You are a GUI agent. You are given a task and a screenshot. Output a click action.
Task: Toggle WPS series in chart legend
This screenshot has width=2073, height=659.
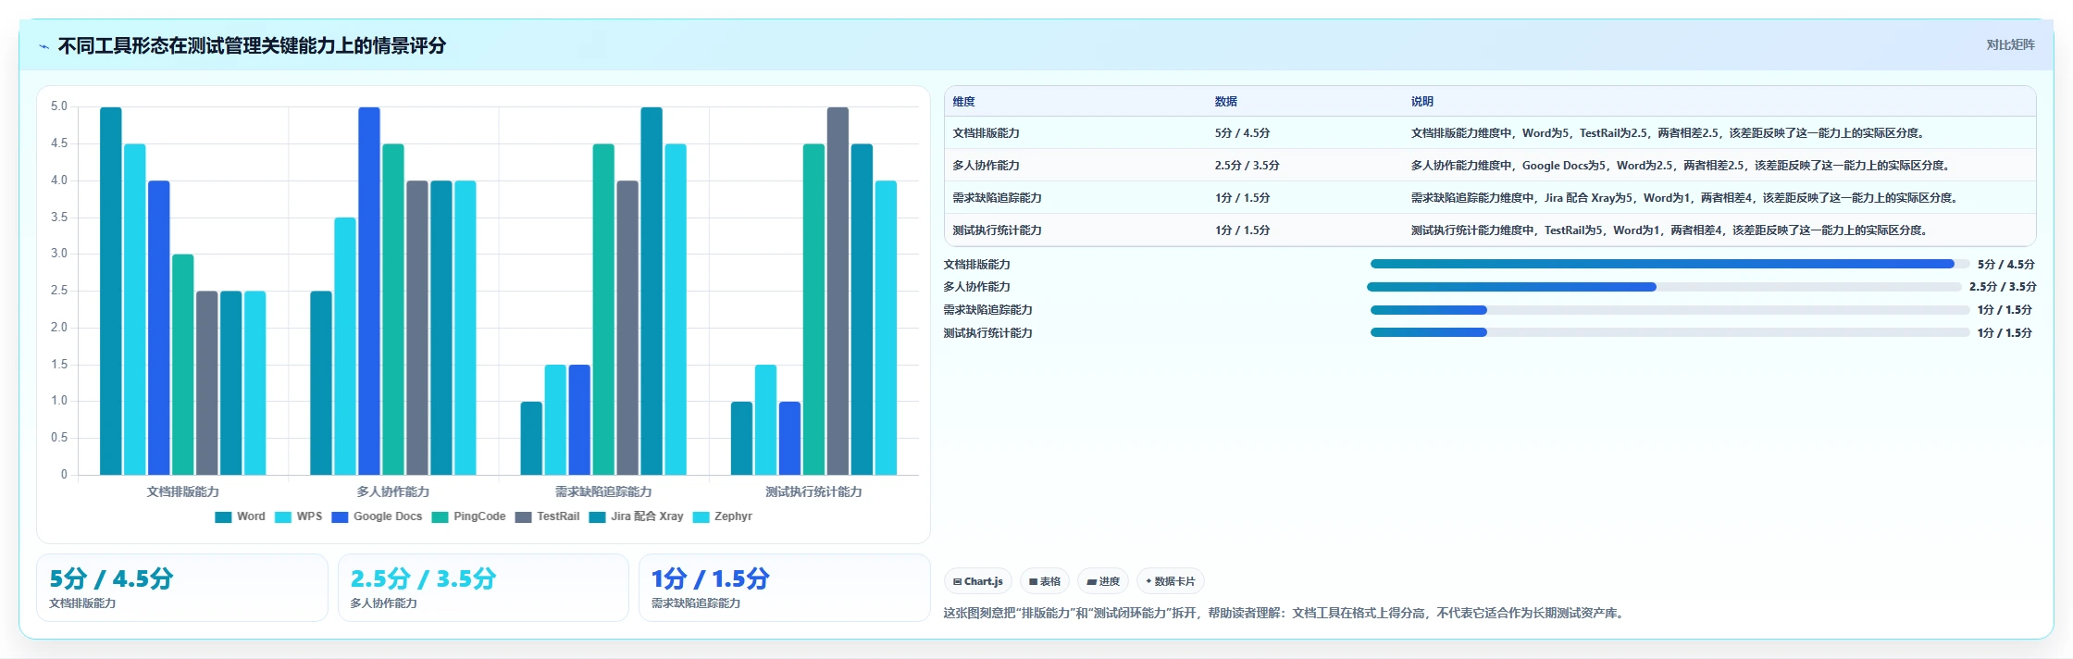(x=298, y=516)
